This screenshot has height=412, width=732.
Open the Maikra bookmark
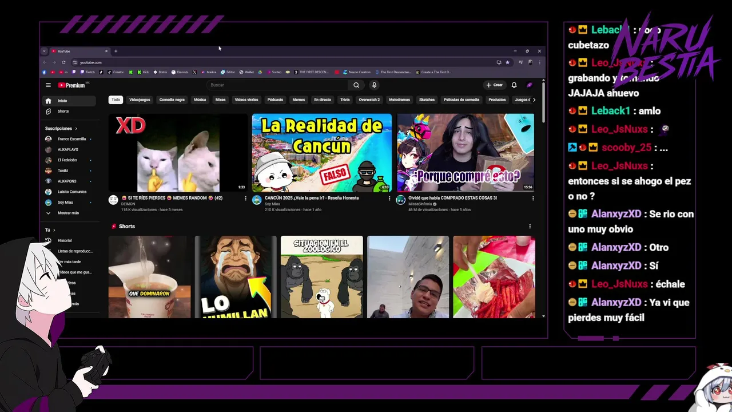click(x=208, y=72)
